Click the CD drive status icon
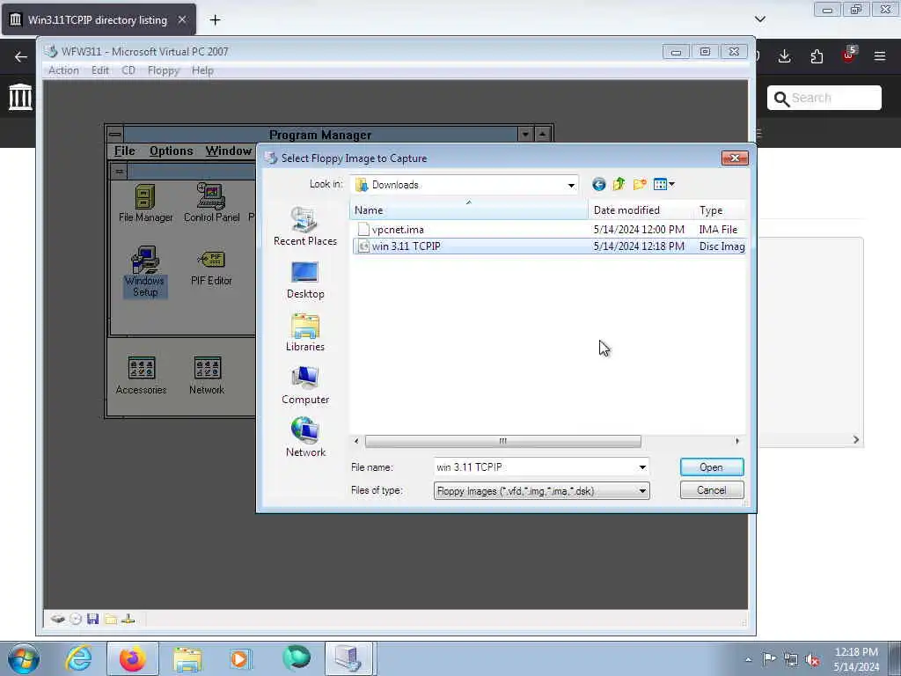Screen dimensions: 901x676 76,619
